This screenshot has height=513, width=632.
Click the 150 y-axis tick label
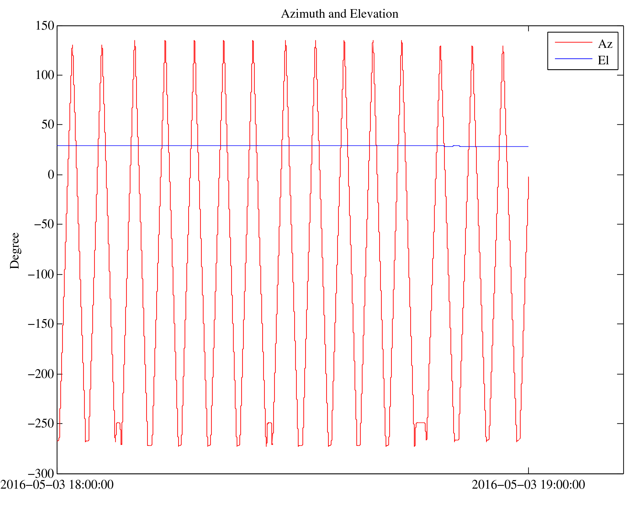coord(45,26)
